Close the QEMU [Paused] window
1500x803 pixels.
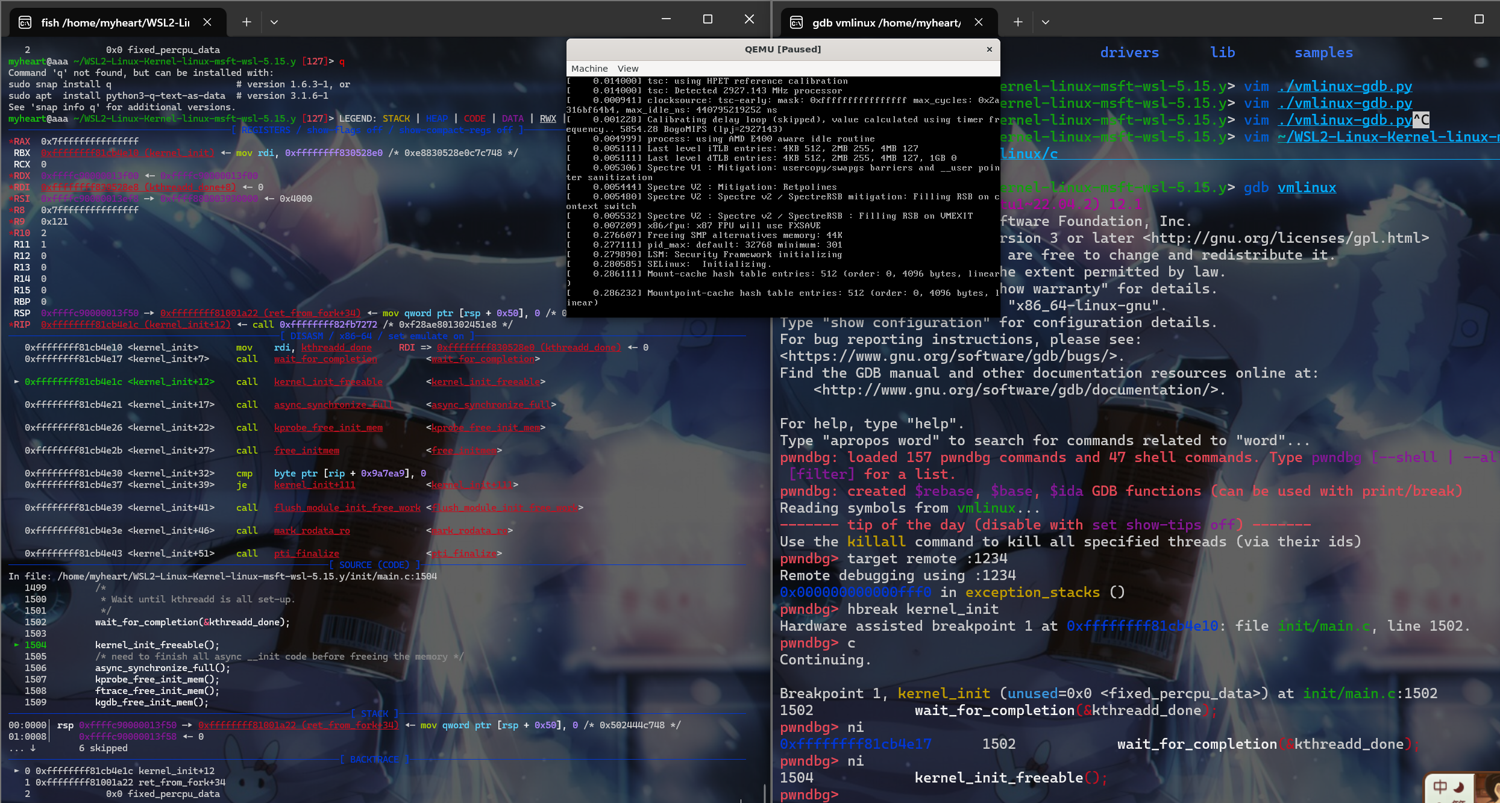(989, 49)
